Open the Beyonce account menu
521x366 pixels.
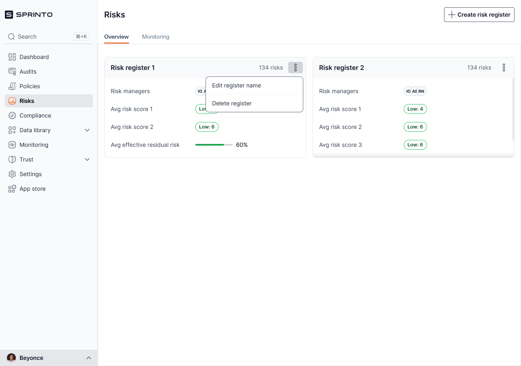coord(49,358)
